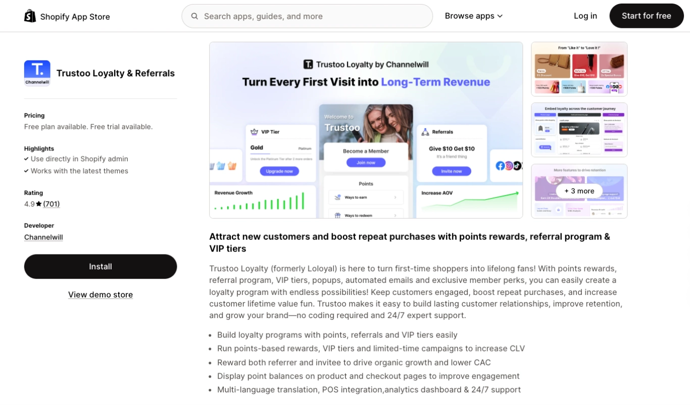Click the checkmark beside 'Use directly in Shopify admin'
690x405 pixels.
26,159
